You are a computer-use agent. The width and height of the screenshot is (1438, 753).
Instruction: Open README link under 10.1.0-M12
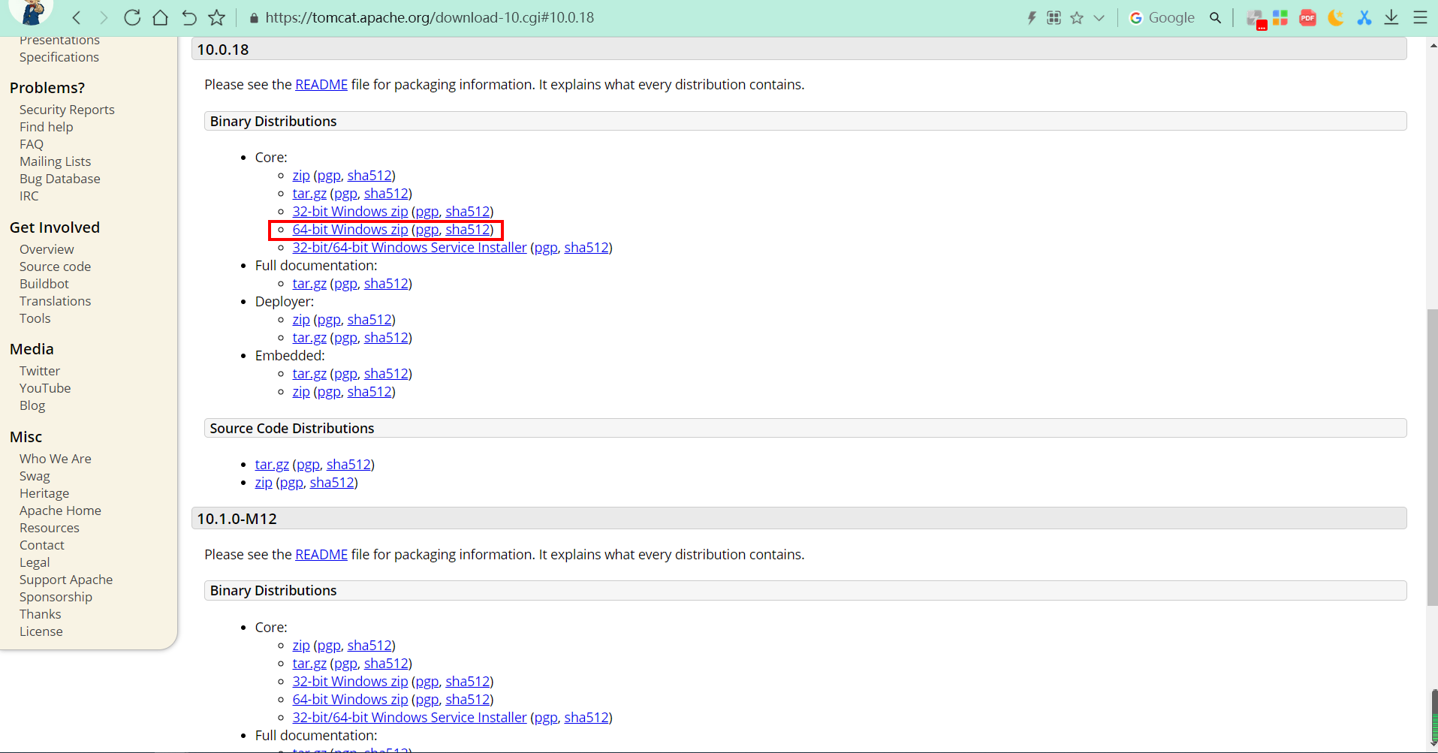click(x=321, y=555)
